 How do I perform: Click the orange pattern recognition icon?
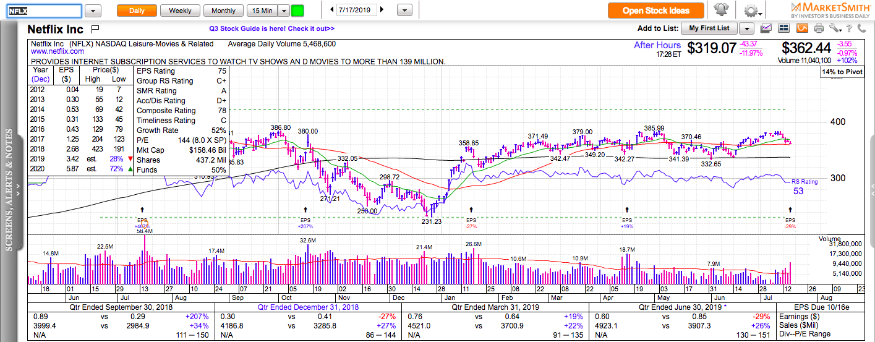[801, 28]
